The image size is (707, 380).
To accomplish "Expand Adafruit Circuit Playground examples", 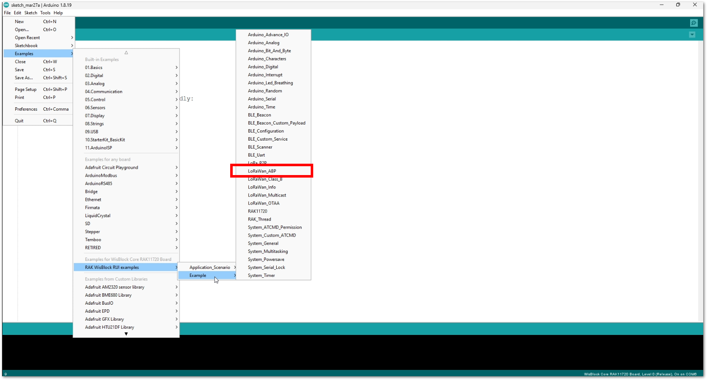I will (x=126, y=167).
